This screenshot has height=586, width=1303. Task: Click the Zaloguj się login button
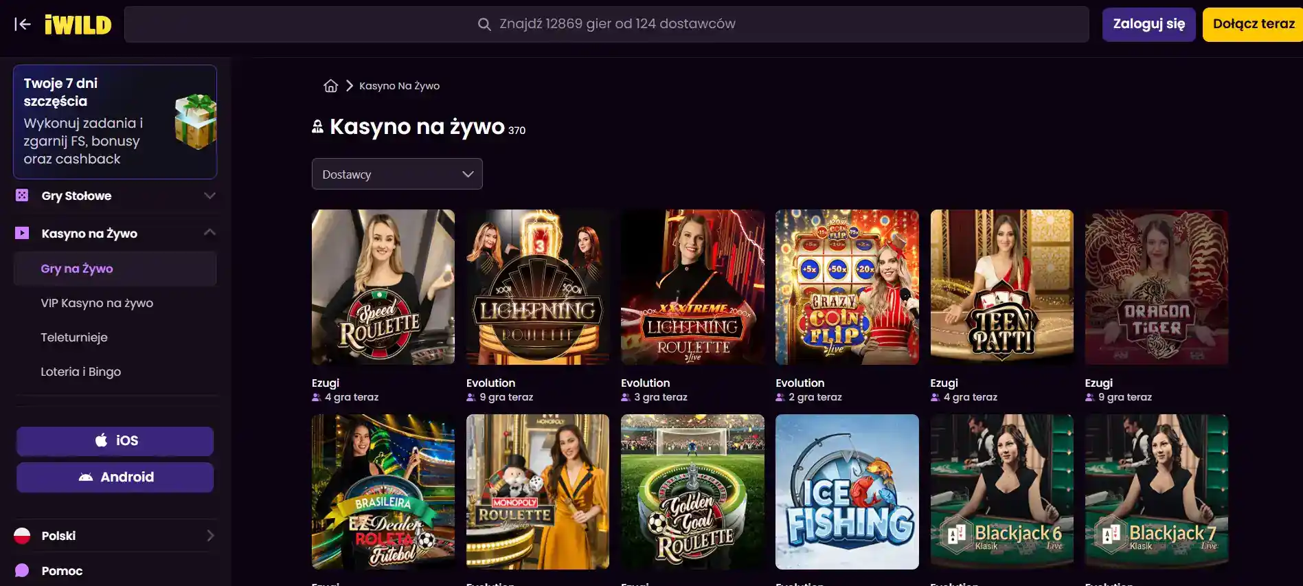1149,25
